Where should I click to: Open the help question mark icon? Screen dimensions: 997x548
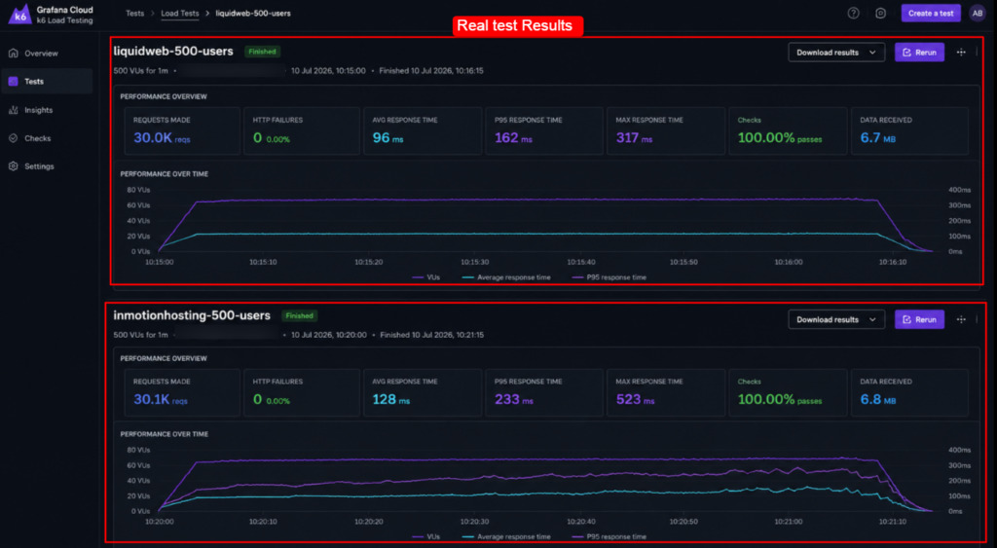(853, 13)
